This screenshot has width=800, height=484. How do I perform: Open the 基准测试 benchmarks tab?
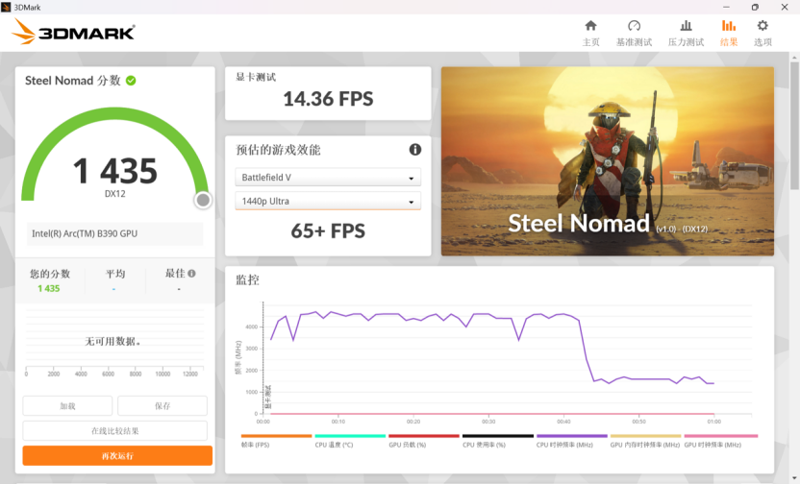click(634, 33)
